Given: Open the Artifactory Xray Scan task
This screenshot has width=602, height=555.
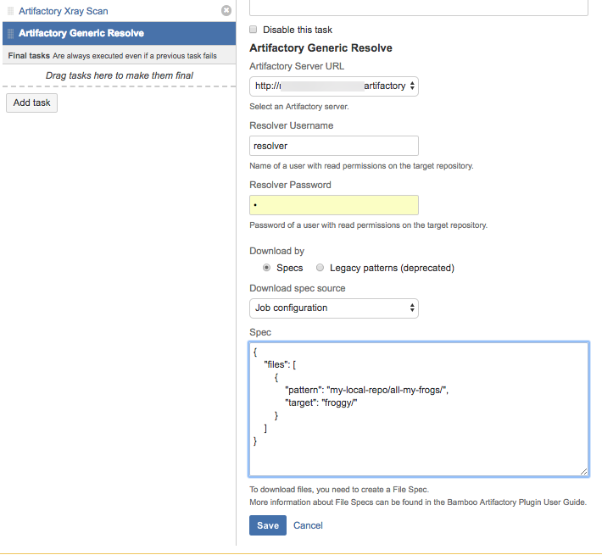Looking at the screenshot, I should click(x=64, y=11).
